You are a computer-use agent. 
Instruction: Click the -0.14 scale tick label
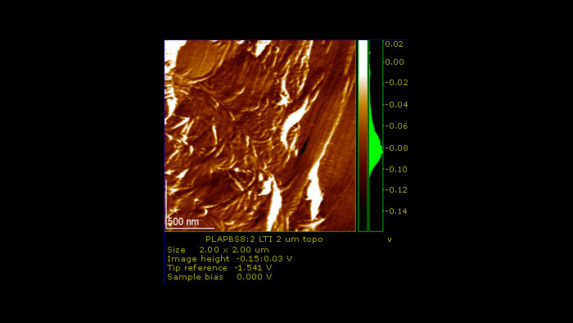click(x=395, y=211)
